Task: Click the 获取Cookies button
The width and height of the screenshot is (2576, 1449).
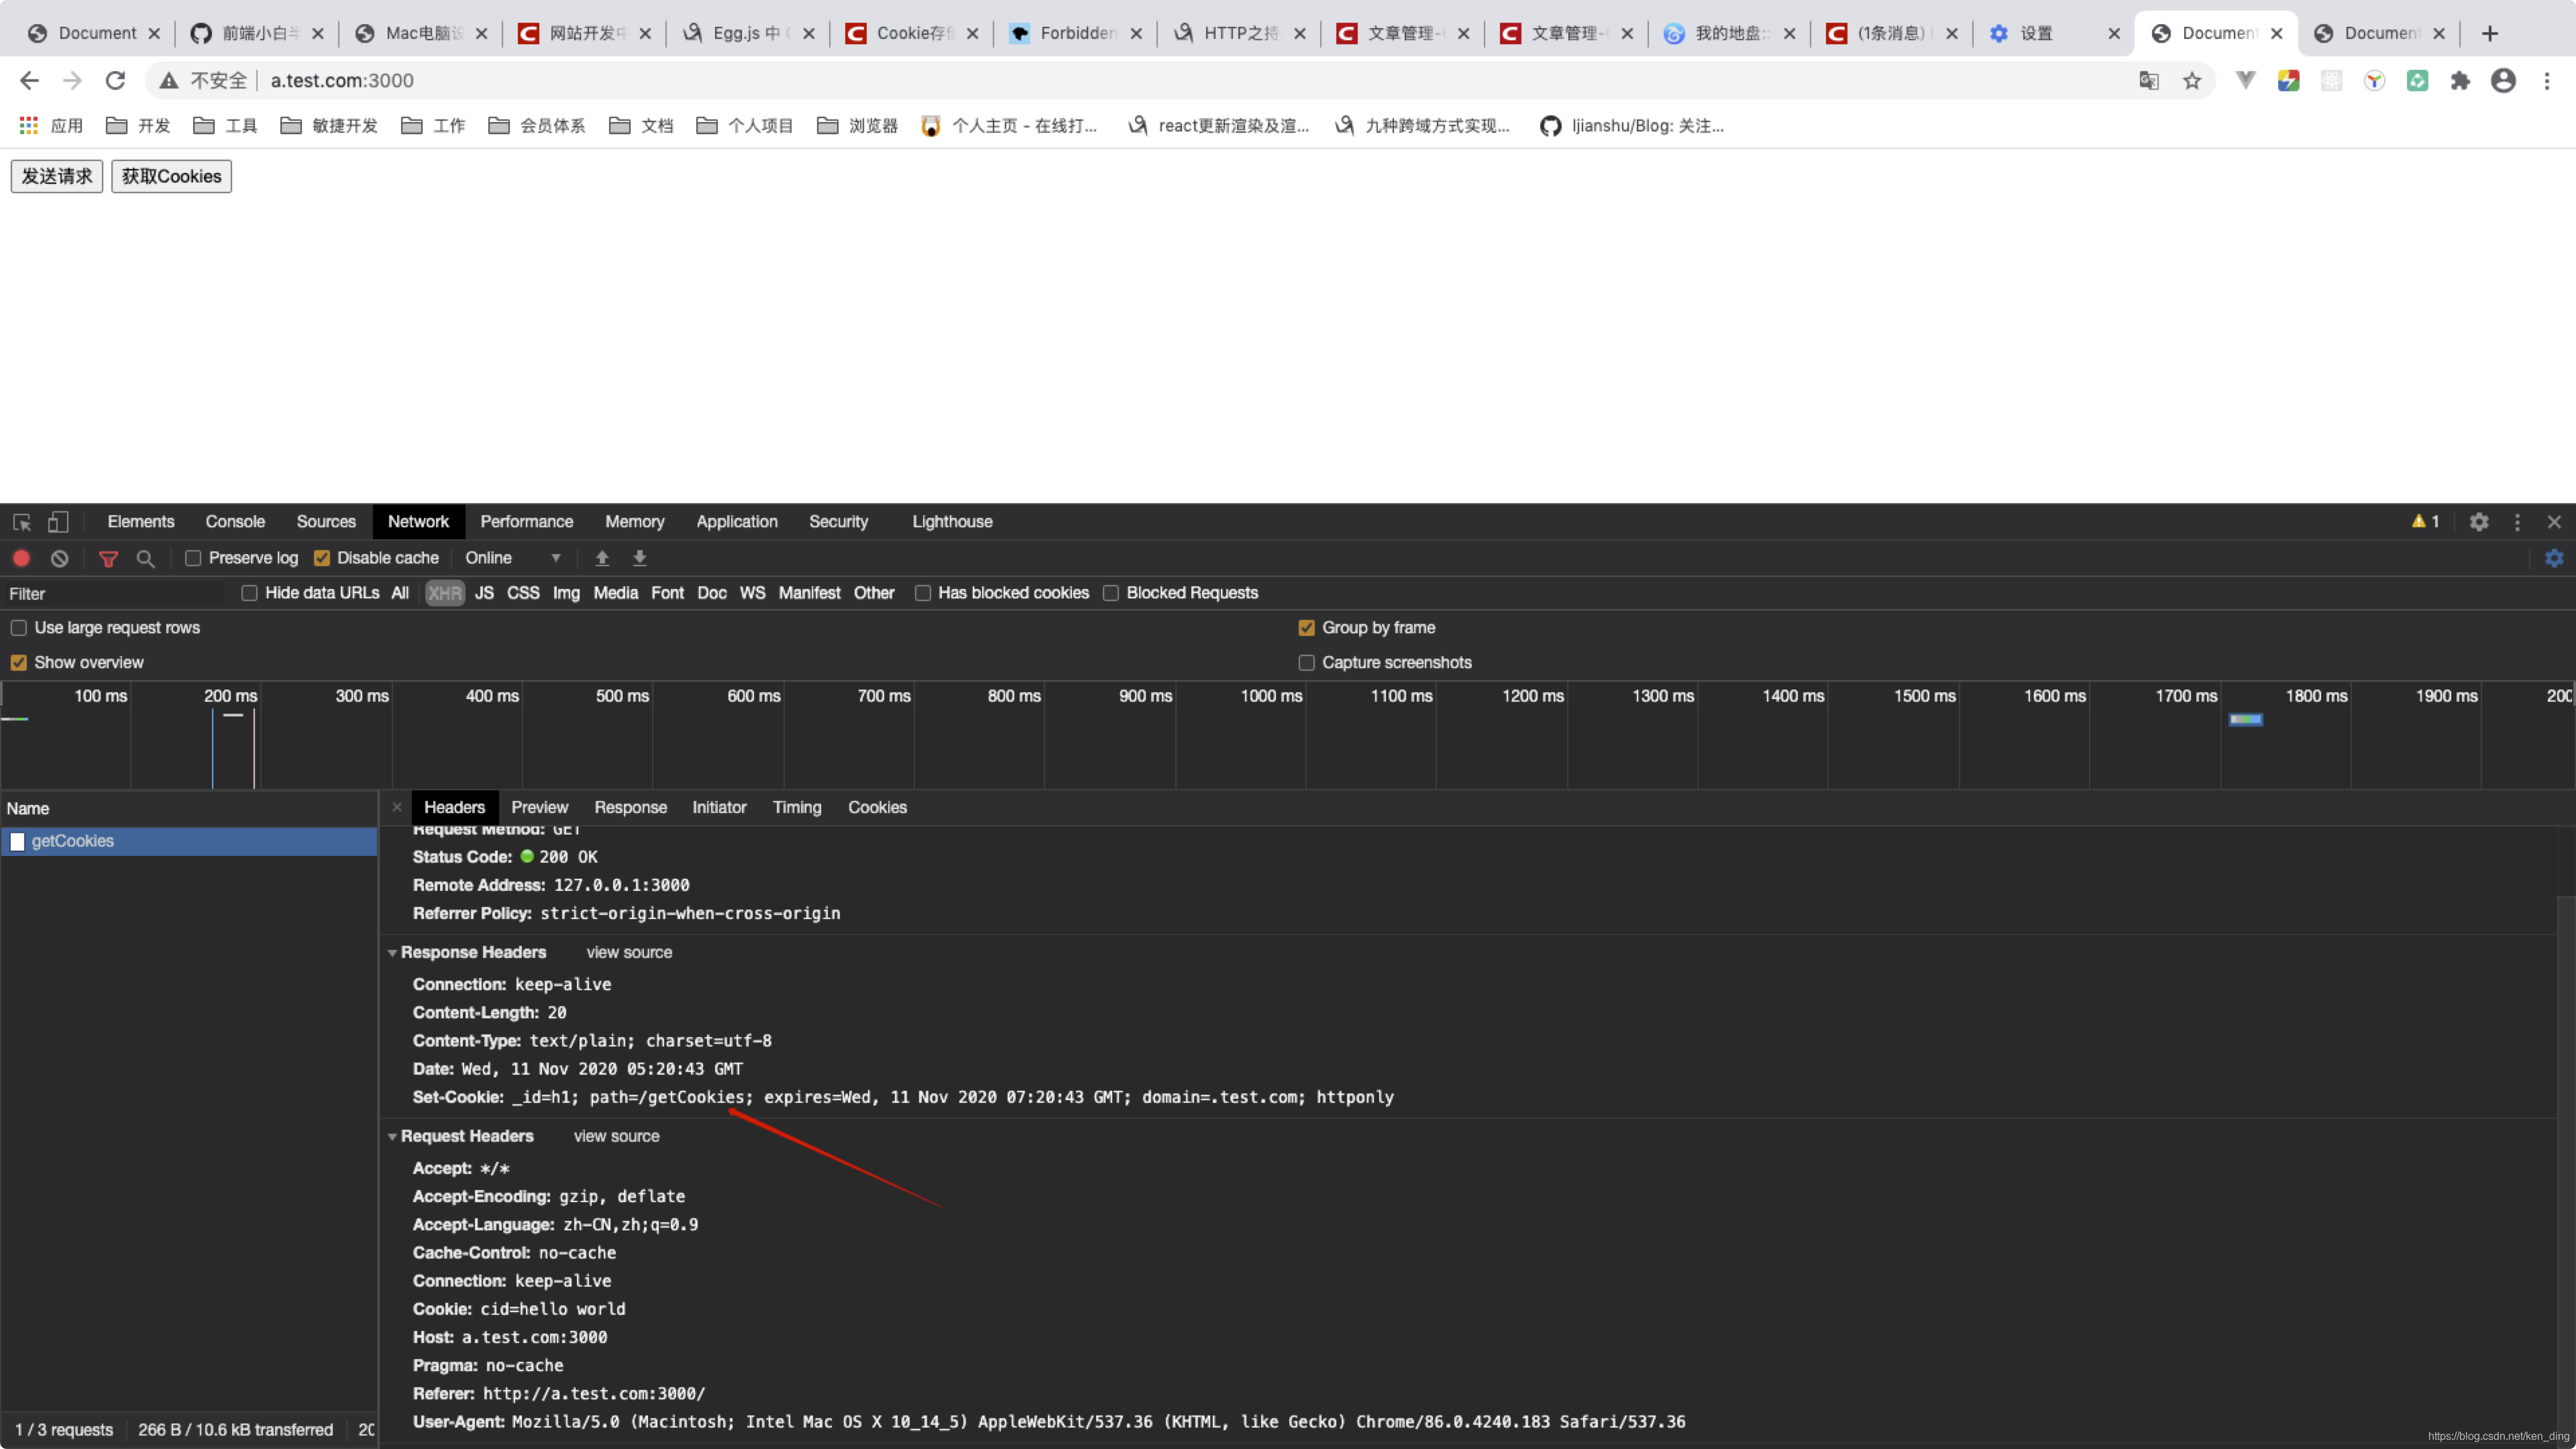Action: click(x=171, y=176)
